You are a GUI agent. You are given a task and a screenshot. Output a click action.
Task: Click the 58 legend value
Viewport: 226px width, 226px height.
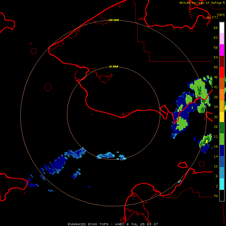pyautogui.click(x=216, y=47)
